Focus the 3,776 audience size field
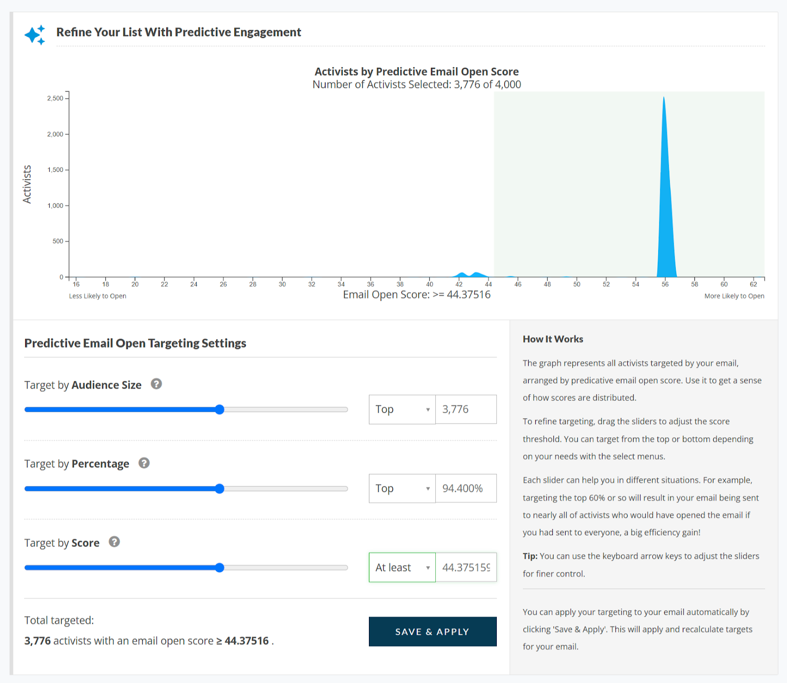Image resolution: width=787 pixels, height=683 pixels. tap(466, 409)
